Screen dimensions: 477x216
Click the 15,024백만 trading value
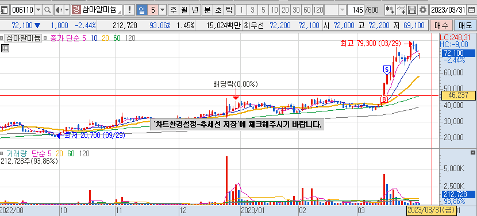[x=224, y=25]
